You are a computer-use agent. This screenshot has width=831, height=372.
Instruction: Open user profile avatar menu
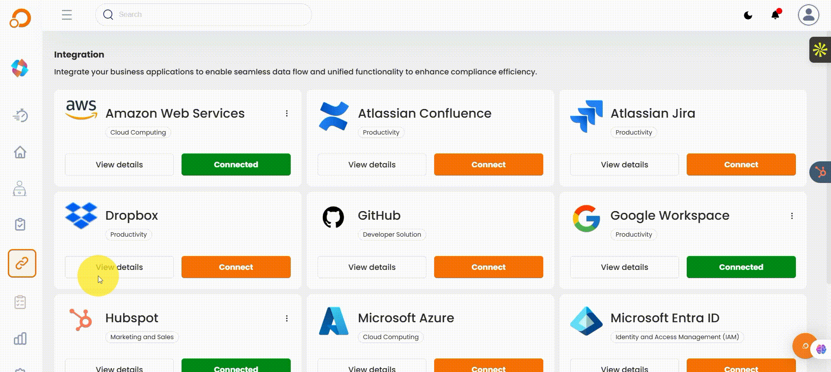pyautogui.click(x=808, y=15)
